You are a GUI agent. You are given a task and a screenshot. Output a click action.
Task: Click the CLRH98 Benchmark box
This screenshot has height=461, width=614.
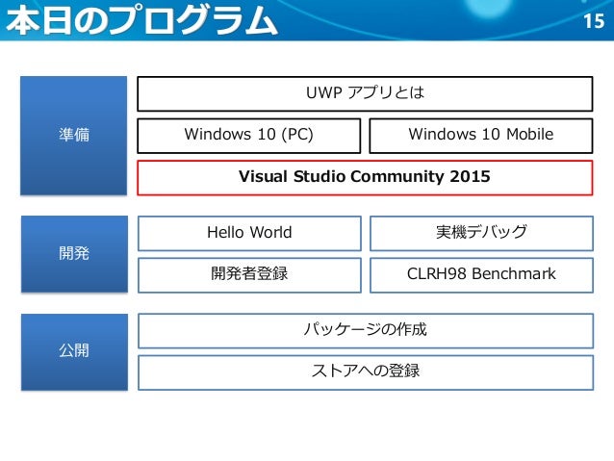click(481, 275)
